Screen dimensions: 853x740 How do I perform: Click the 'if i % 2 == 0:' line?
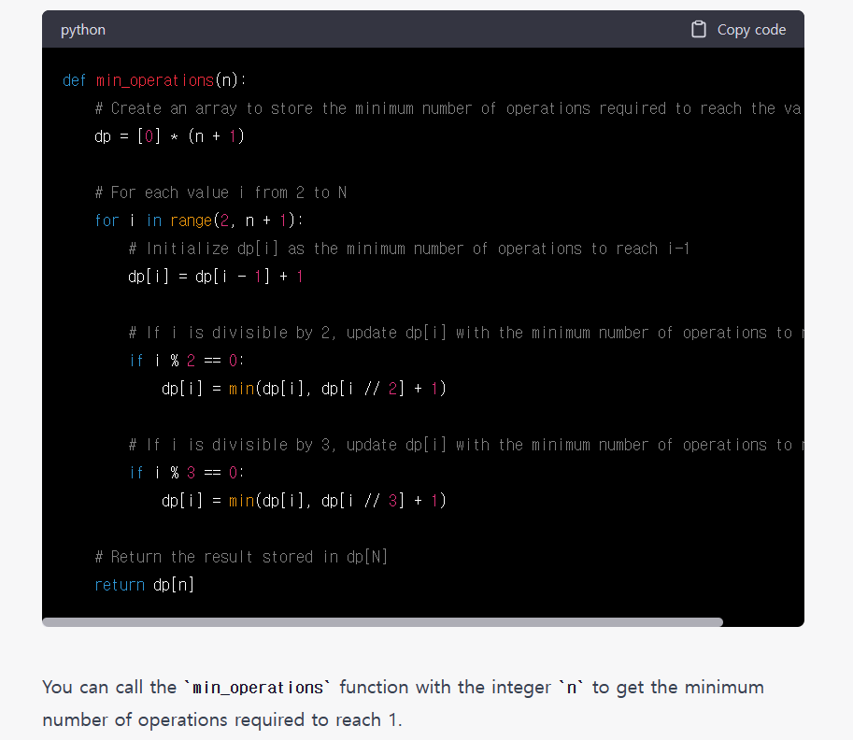[x=187, y=361]
